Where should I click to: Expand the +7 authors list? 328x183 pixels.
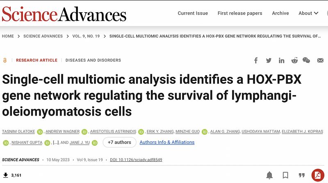[119, 142]
